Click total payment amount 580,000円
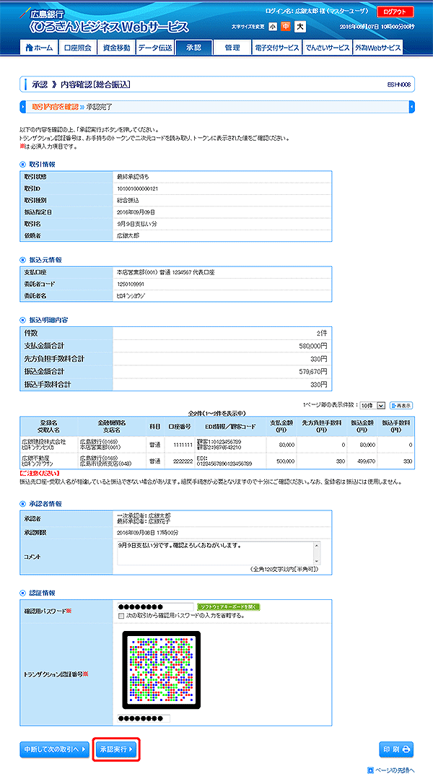Image resolution: width=433 pixels, height=779 pixels. pos(312,346)
